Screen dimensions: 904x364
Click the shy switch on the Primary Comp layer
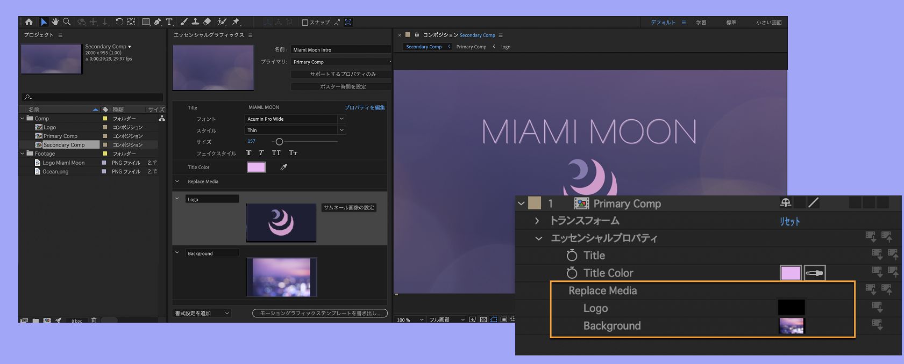click(786, 203)
